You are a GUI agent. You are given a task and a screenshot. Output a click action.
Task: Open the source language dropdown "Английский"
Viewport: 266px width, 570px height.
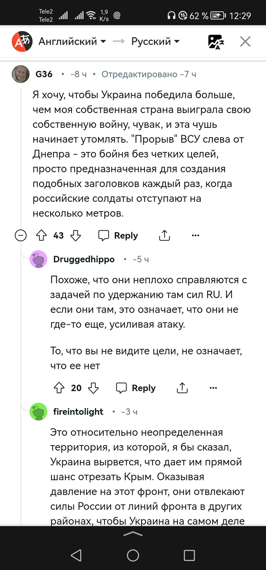72,42
